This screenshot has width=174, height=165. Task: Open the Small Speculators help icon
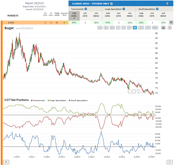157,9
